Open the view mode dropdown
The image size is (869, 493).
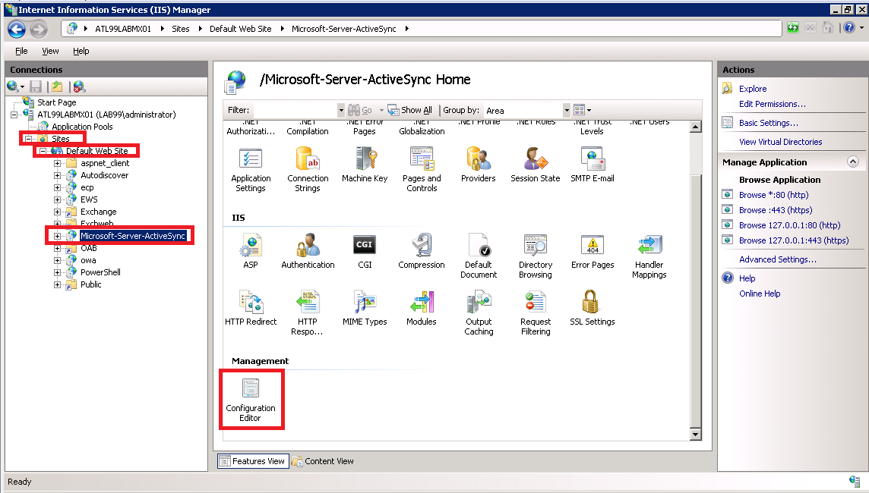pyautogui.click(x=582, y=110)
